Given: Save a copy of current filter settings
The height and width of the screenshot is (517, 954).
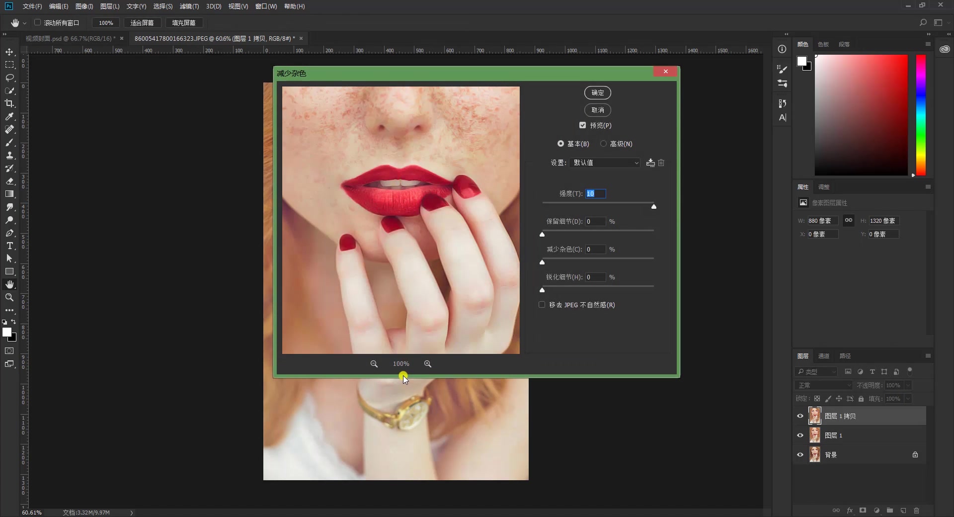Looking at the screenshot, I should pos(650,163).
